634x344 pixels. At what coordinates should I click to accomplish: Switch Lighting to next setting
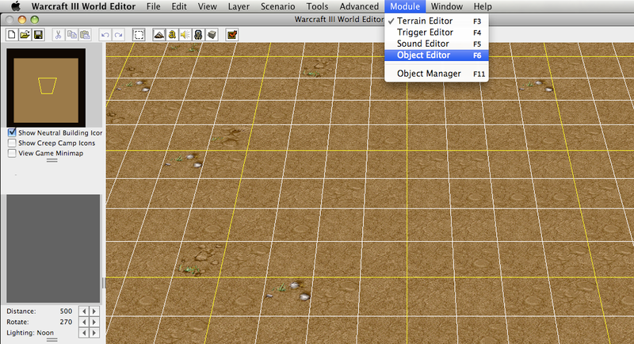coord(94,333)
